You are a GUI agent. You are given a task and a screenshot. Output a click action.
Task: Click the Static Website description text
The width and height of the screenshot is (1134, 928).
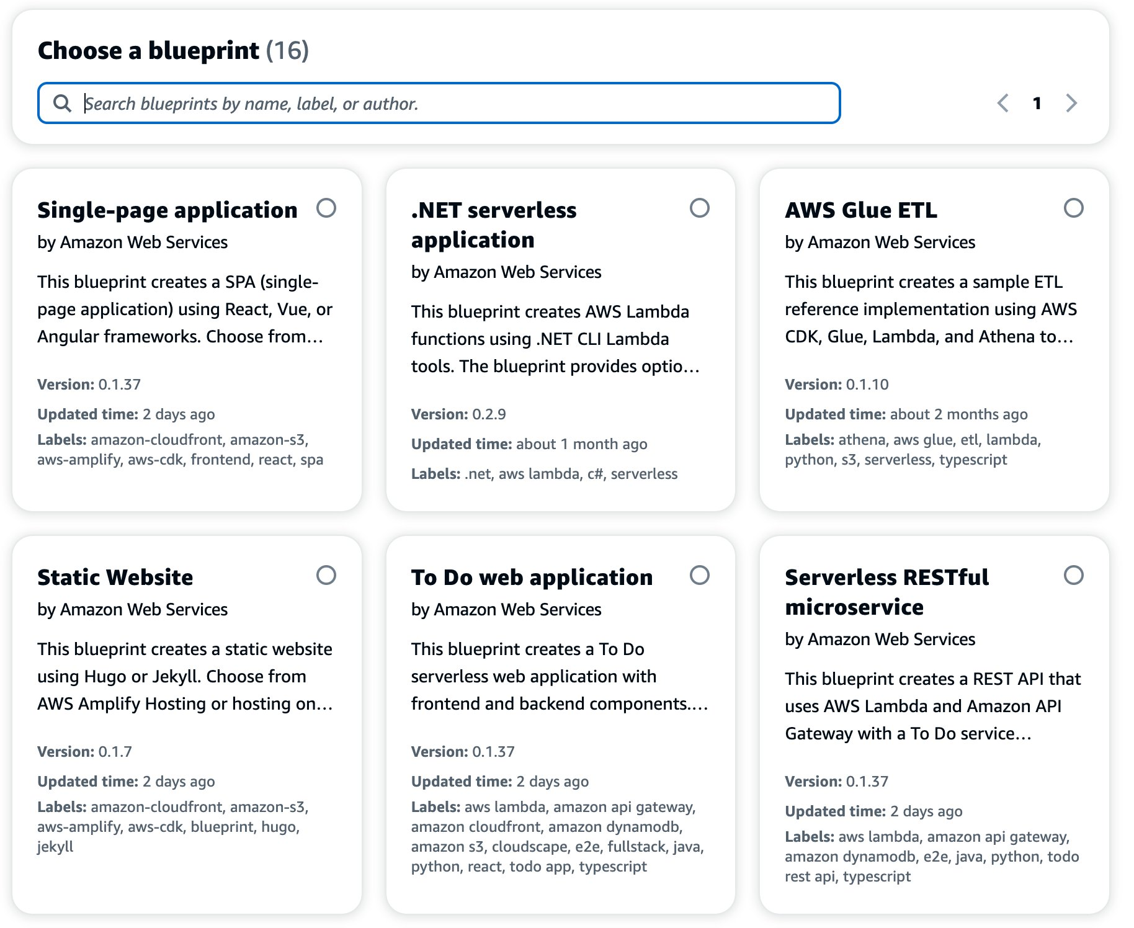point(185,676)
